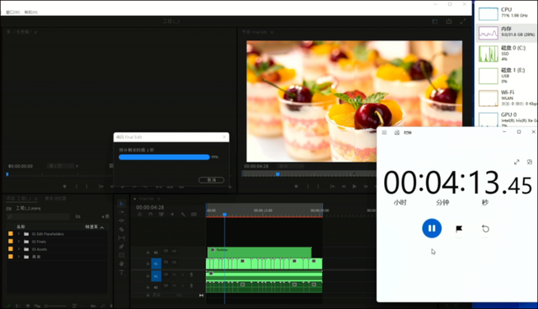Keep stopwatch on top icon
The height and width of the screenshot is (309, 538).
click(530, 162)
